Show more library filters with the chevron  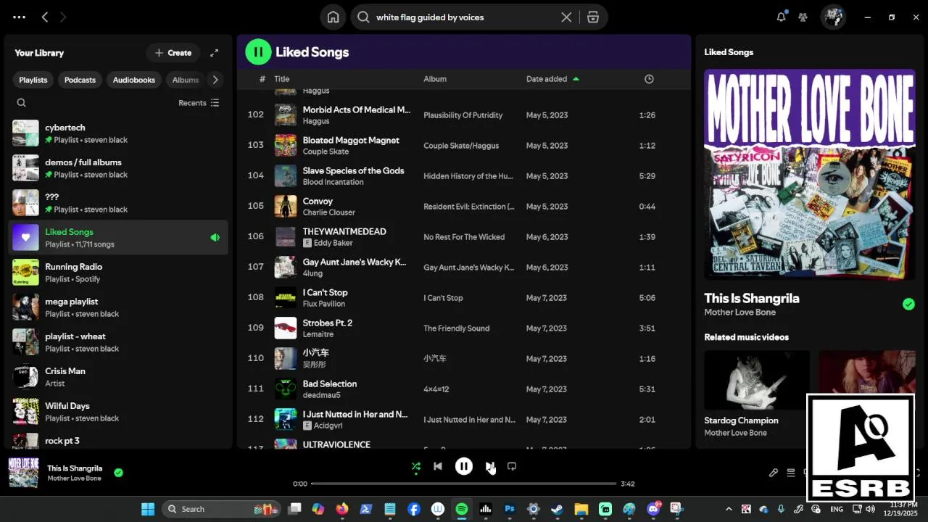(215, 80)
